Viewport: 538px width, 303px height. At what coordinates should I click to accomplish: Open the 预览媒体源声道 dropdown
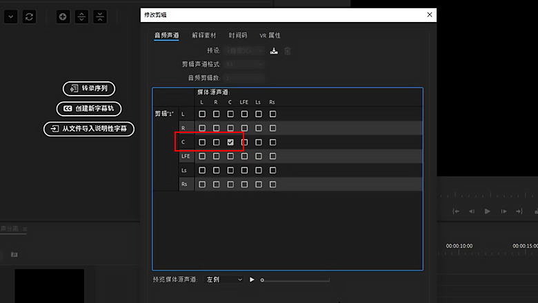tap(224, 280)
